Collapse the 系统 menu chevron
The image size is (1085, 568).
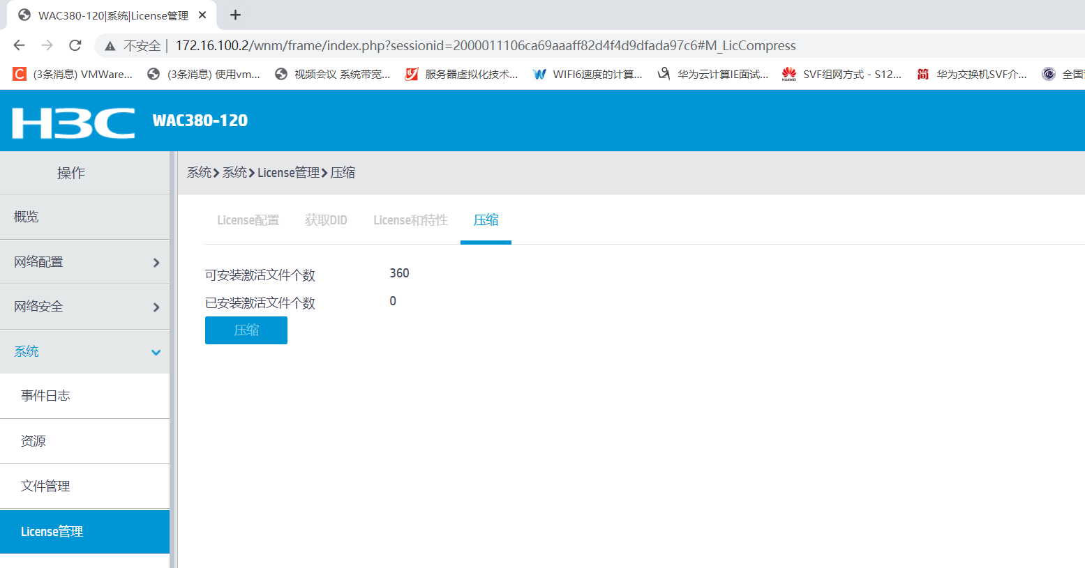pyautogui.click(x=156, y=352)
